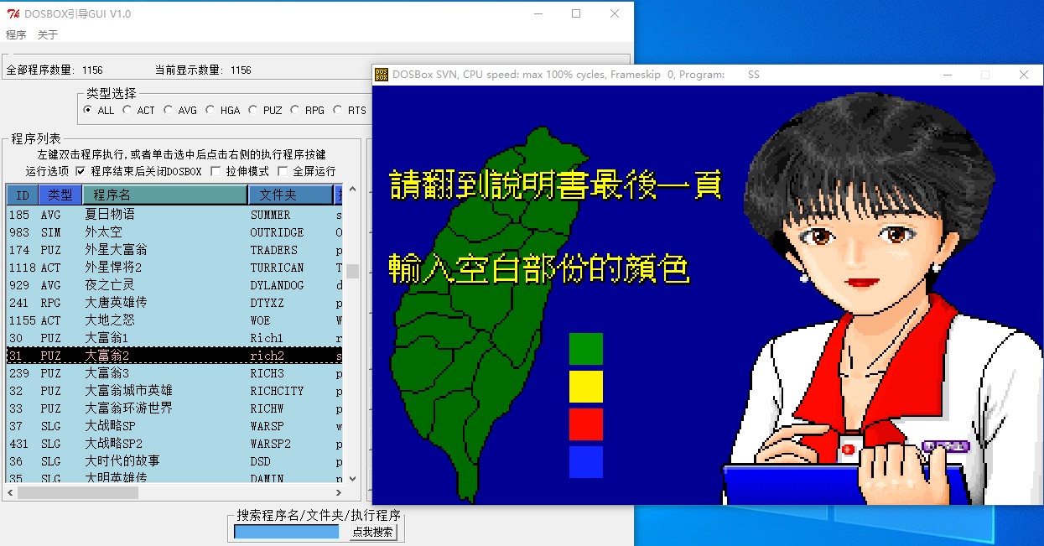Sort list by 程序名 column header

point(164,195)
